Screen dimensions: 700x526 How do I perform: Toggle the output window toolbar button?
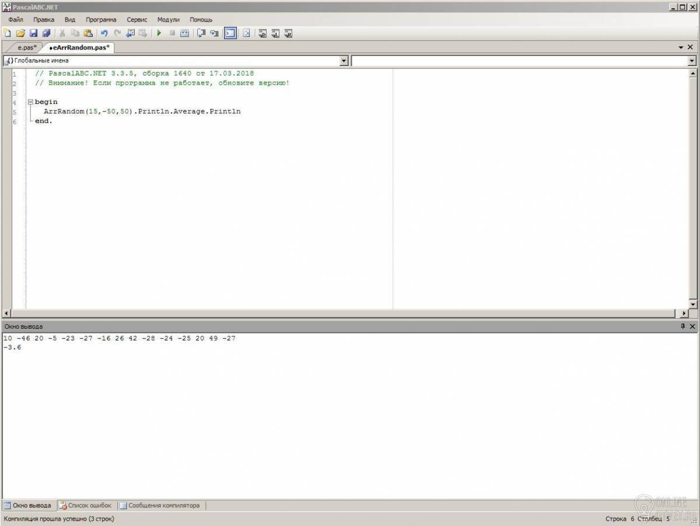[x=230, y=33]
